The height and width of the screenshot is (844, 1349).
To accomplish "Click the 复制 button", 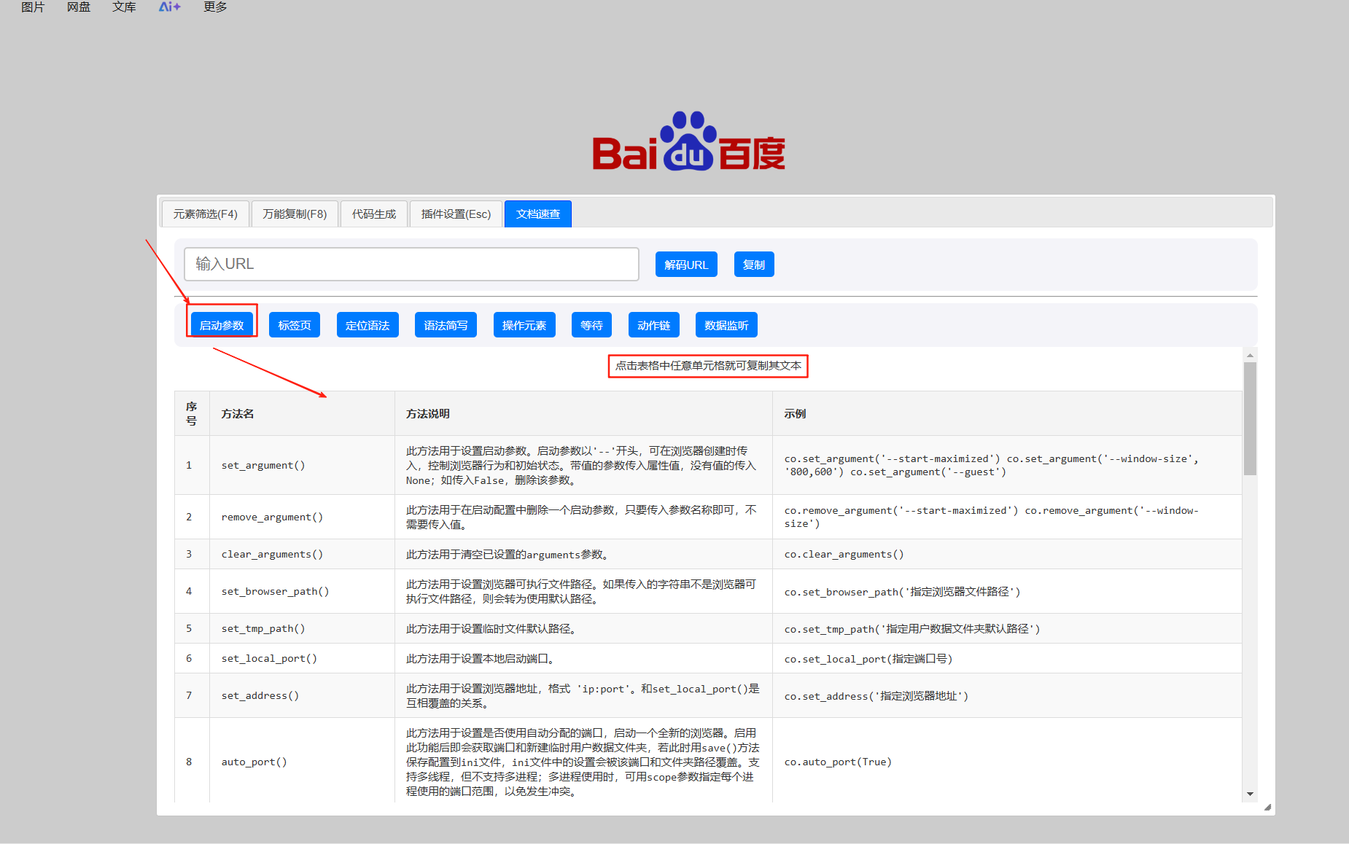I will tap(754, 265).
